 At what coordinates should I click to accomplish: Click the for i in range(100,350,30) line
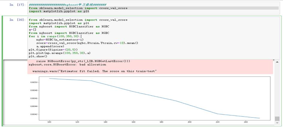55,36
